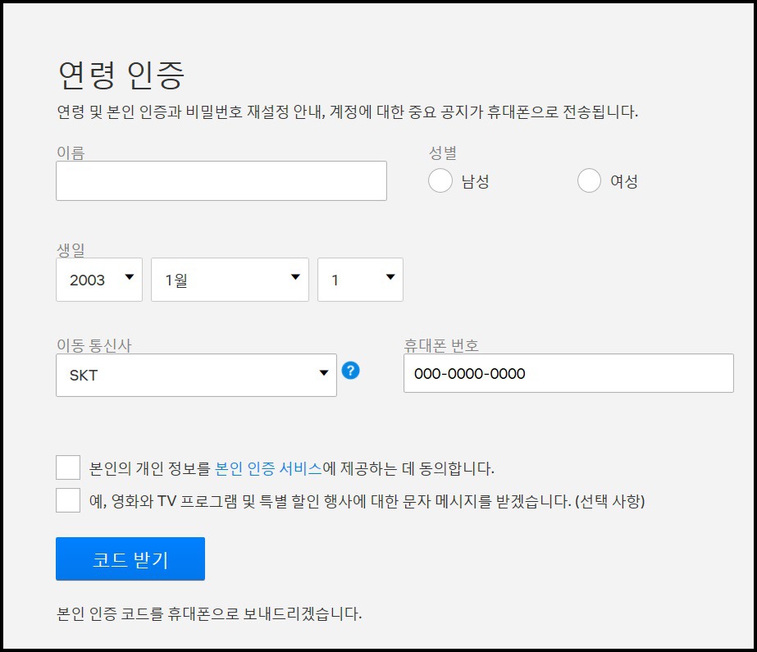Focus the 휴대폰 번호 input field
Image resolution: width=757 pixels, height=652 pixels.
point(568,373)
